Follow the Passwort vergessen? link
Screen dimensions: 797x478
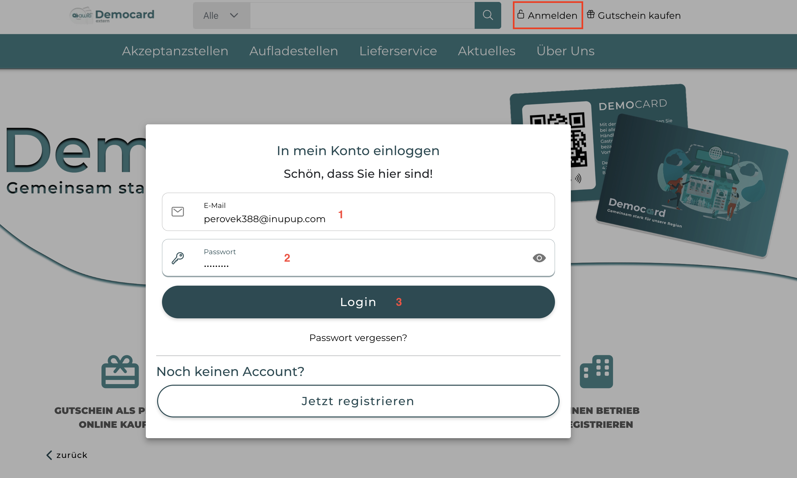358,338
